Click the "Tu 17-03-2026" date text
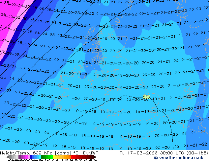The width and height of the screenshot is (209, 161). [138, 153]
